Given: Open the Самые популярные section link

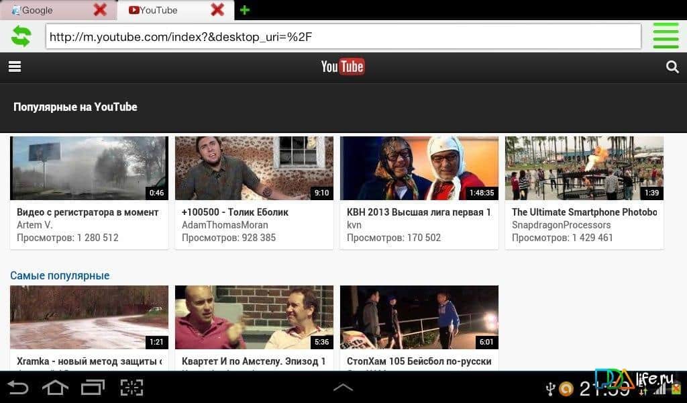Looking at the screenshot, I should pyautogui.click(x=60, y=275).
